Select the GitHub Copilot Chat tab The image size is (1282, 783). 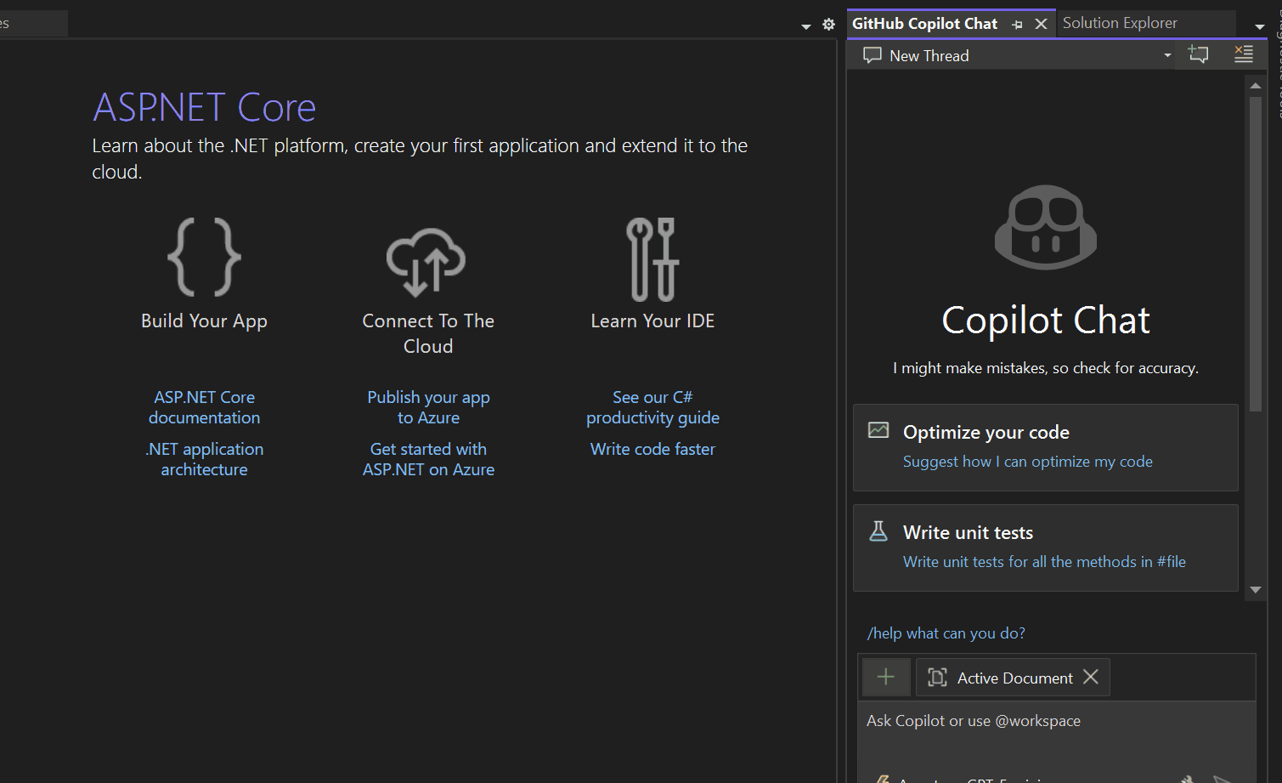point(924,24)
